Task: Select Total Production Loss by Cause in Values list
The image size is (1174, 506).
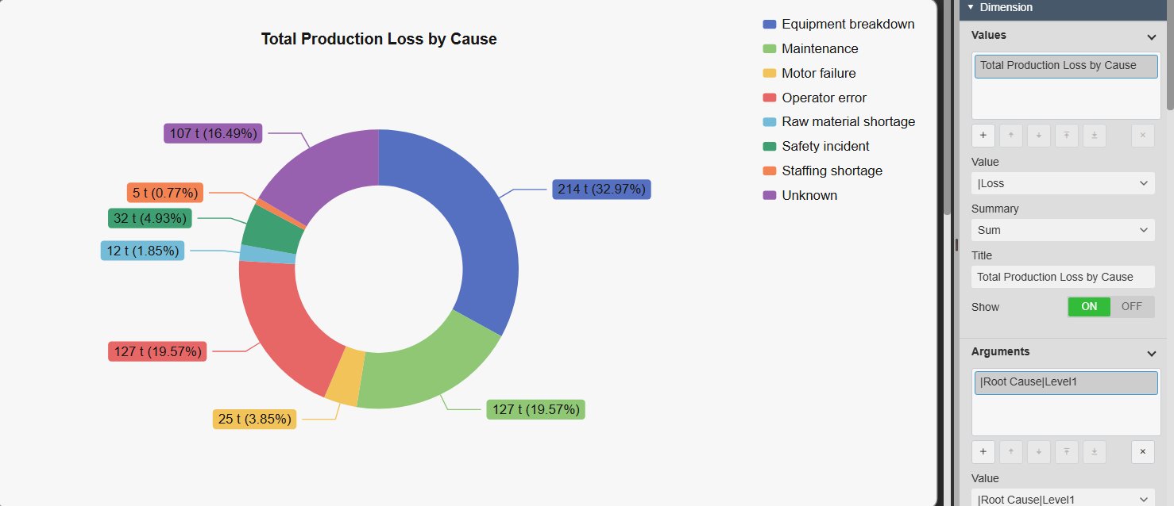Action: point(1066,66)
